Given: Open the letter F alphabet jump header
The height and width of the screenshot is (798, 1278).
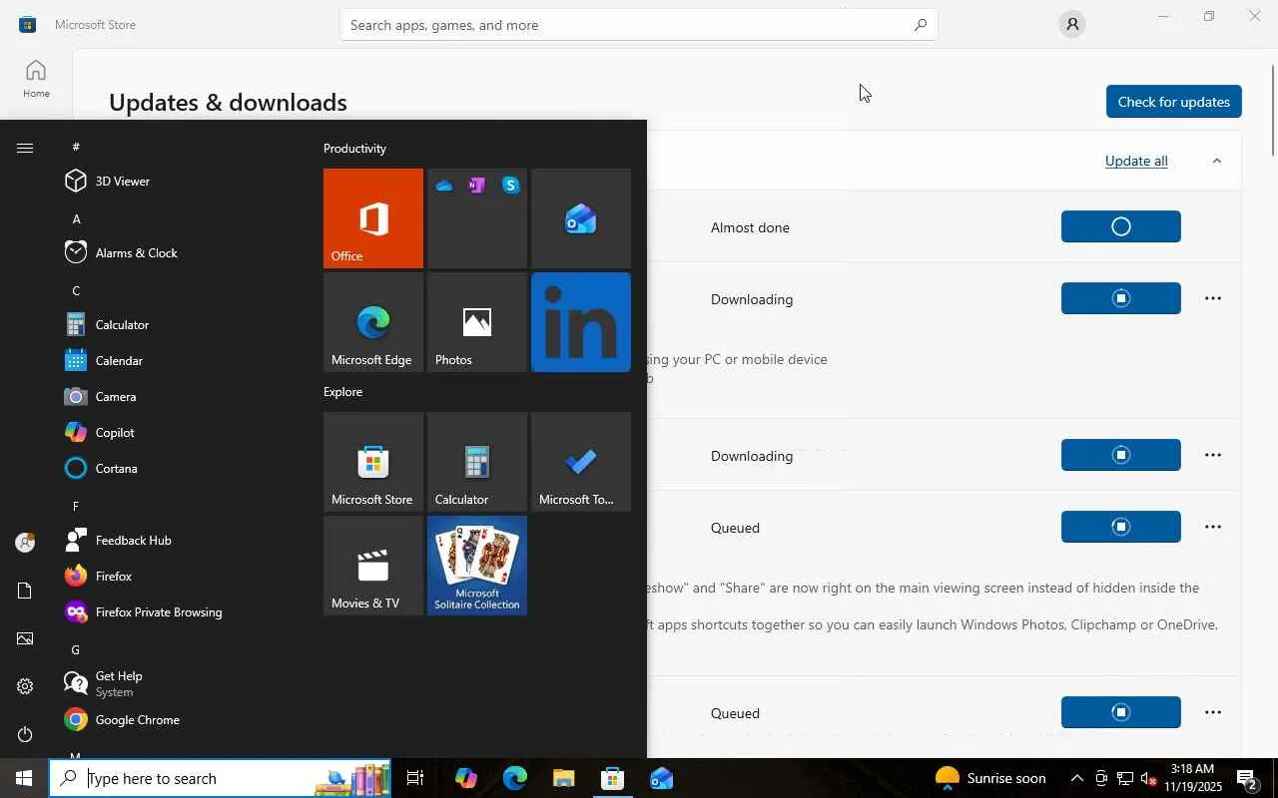Looking at the screenshot, I should pos(76,506).
